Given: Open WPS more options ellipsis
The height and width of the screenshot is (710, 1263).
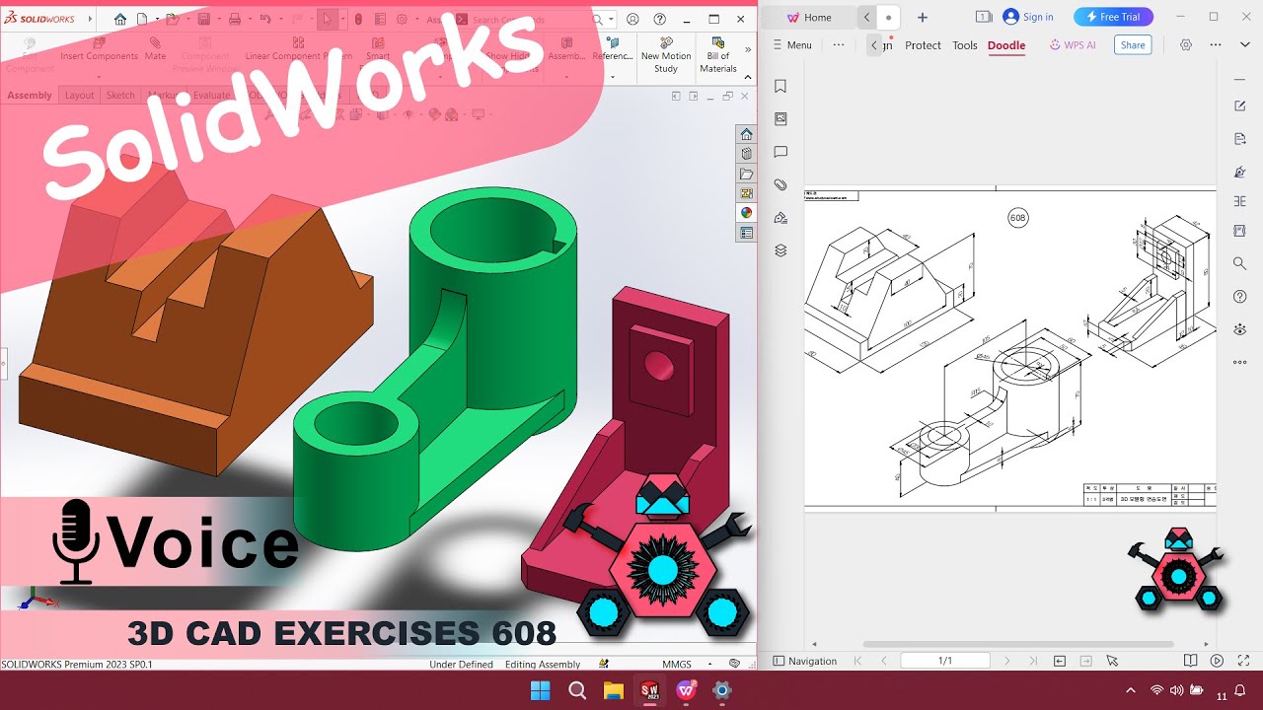Looking at the screenshot, I should pos(1216,45).
